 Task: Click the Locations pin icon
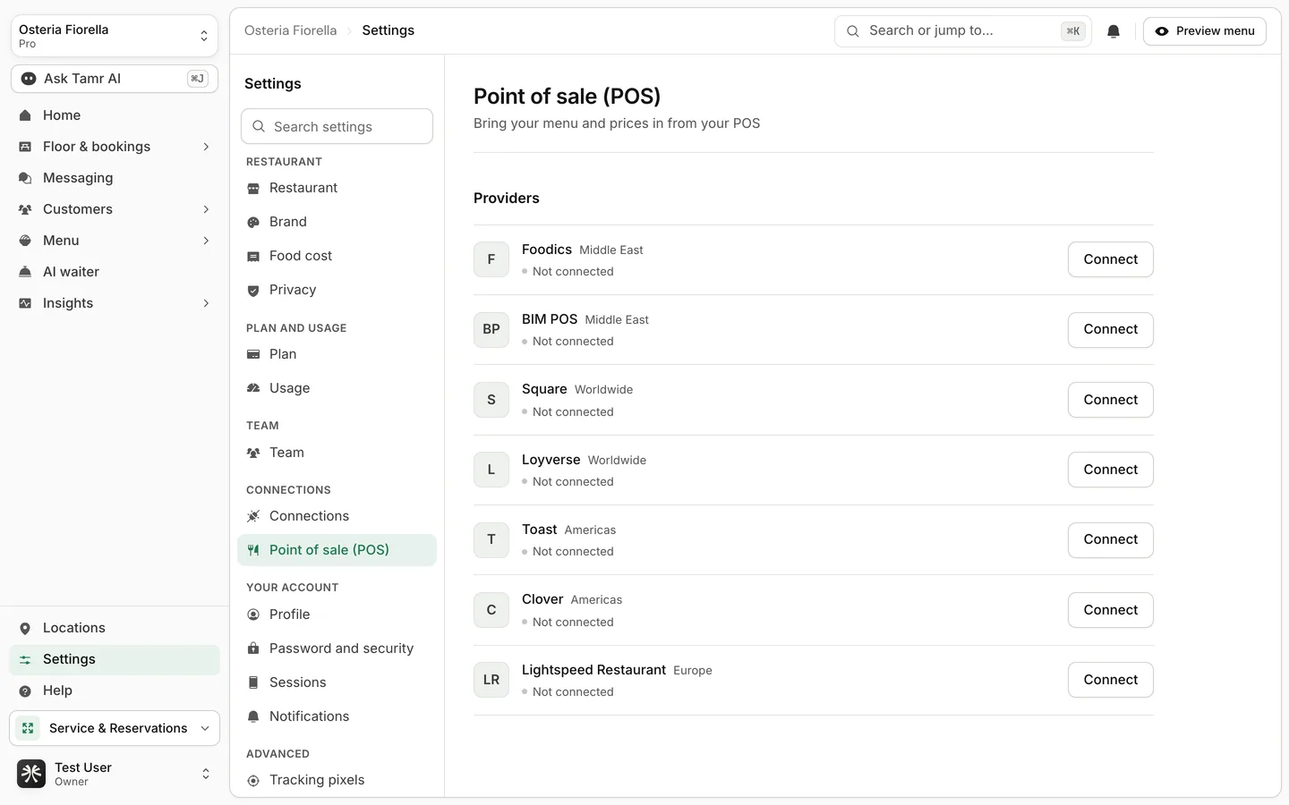[x=25, y=628]
